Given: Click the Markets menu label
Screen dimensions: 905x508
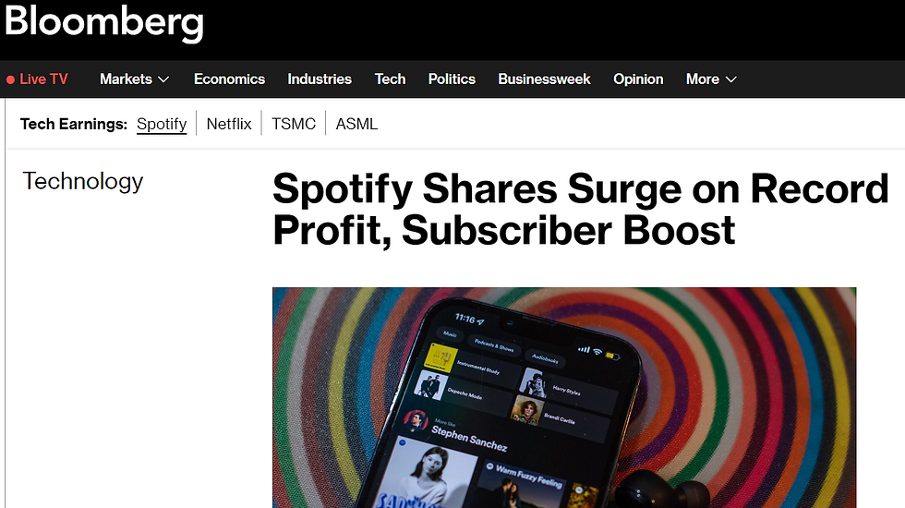Looking at the screenshot, I should pyautogui.click(x=126, y=79).
